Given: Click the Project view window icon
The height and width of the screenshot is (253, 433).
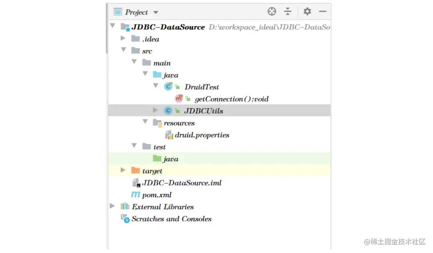Looking at the screenshot, I should click(x=118, y=11).
